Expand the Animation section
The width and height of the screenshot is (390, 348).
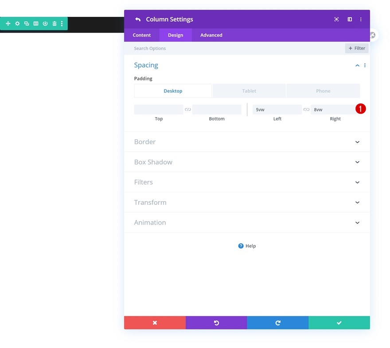click(247, 222)
